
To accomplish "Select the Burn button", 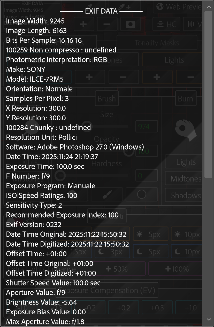I will click(185, 99).
